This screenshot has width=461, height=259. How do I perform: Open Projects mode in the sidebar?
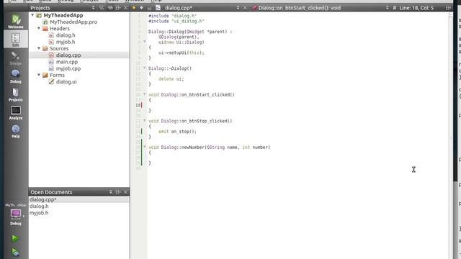[16, 94]
